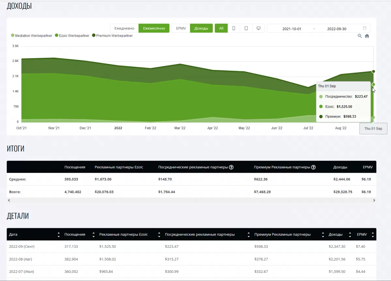Select the desktop monitor device filter icon

[x=259, y=28]
